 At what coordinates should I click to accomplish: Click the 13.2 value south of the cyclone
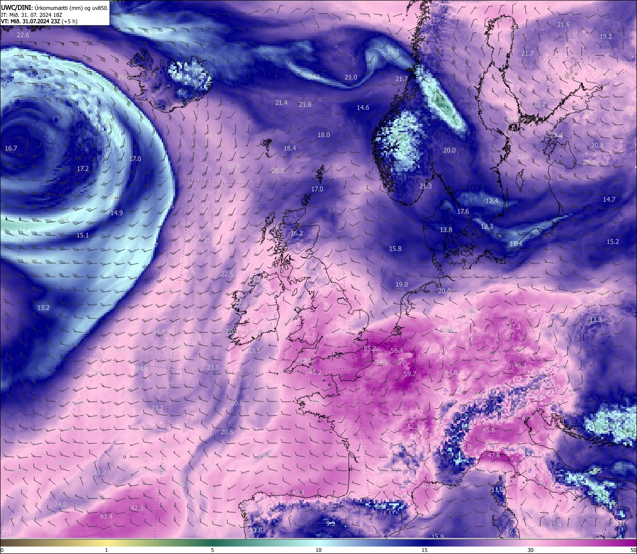[x=43, y=308]
